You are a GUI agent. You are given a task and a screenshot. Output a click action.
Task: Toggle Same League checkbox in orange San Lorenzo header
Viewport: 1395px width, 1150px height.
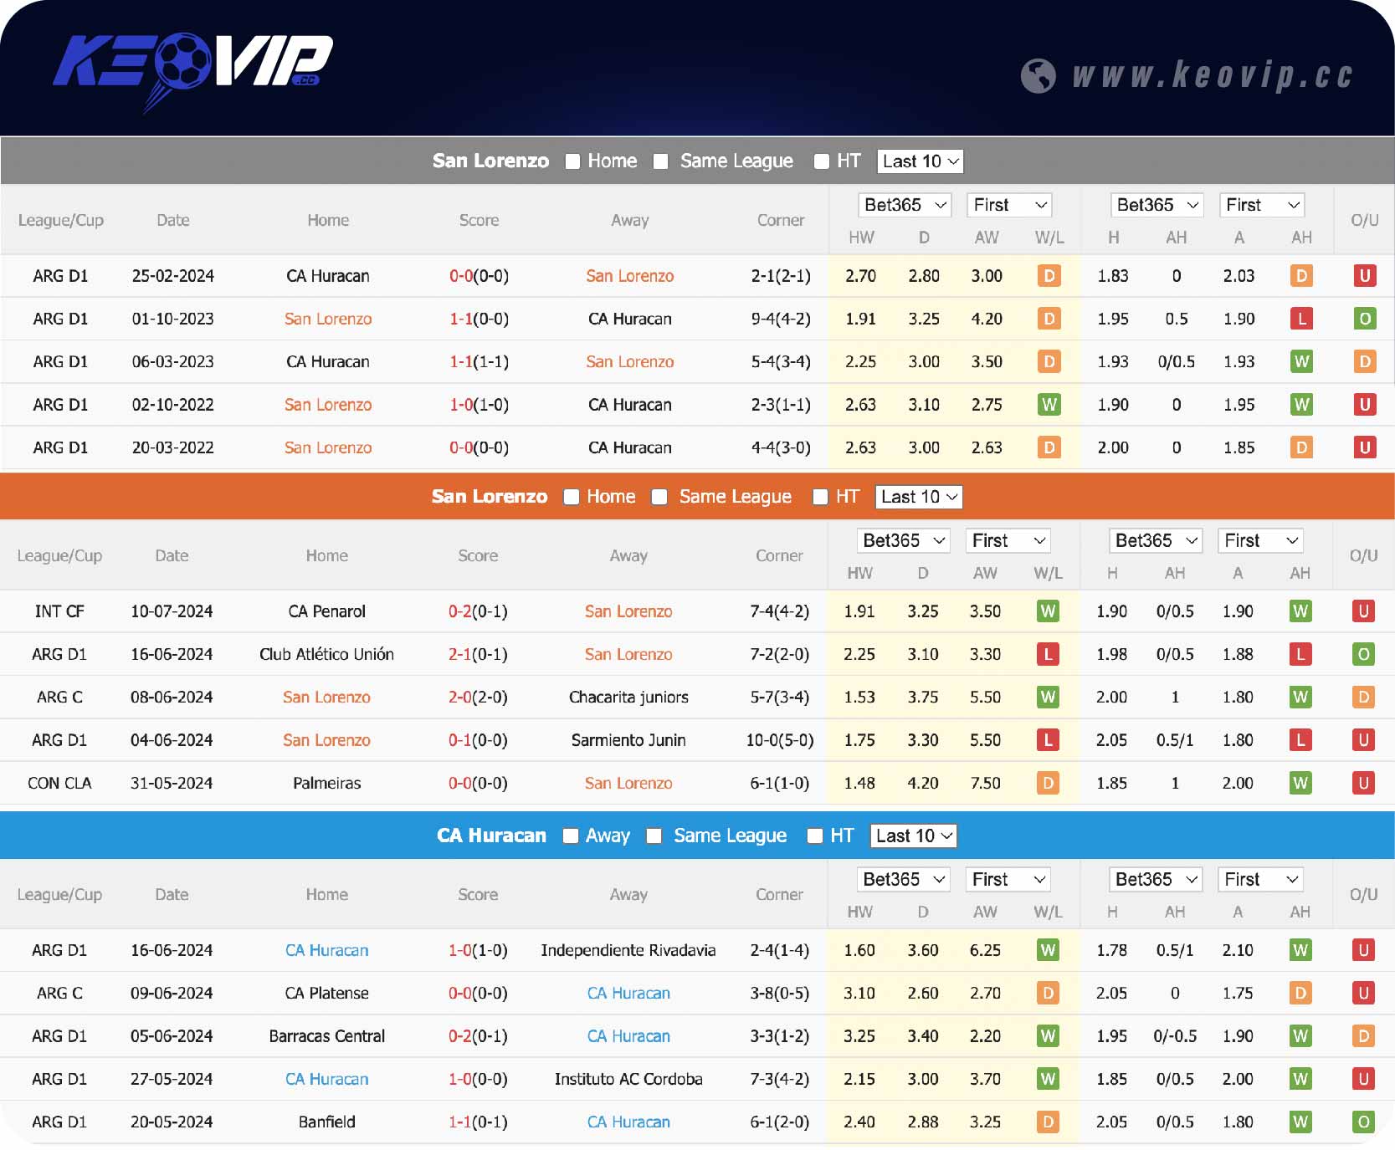659,497
